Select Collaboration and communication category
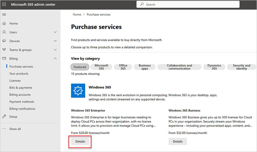Image resolution: width=257 pixels, height=152 pixels. 179,67
